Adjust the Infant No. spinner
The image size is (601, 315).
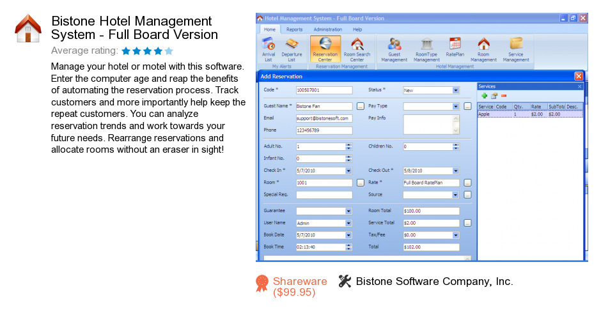click(348, 158)
